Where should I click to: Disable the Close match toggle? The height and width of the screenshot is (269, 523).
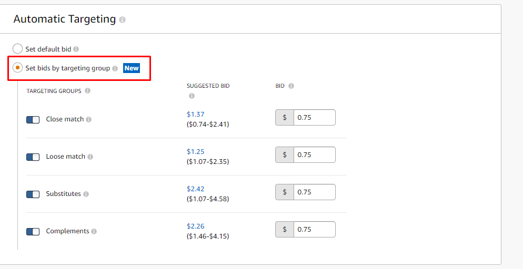point(33,120)
